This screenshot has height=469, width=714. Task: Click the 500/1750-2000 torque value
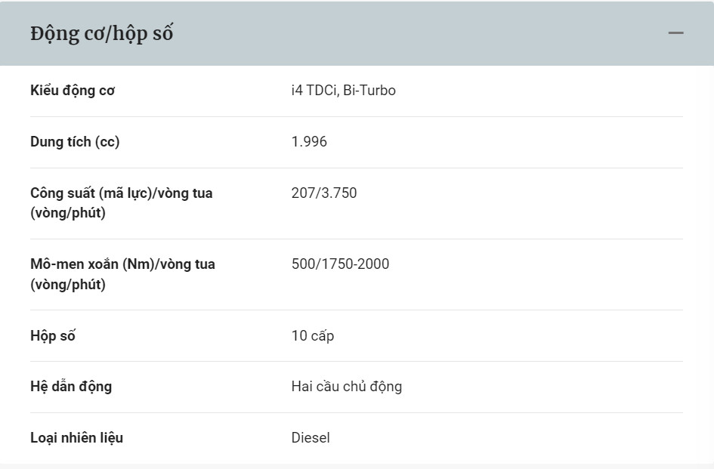pyautogui.click(x=340, y=264)
